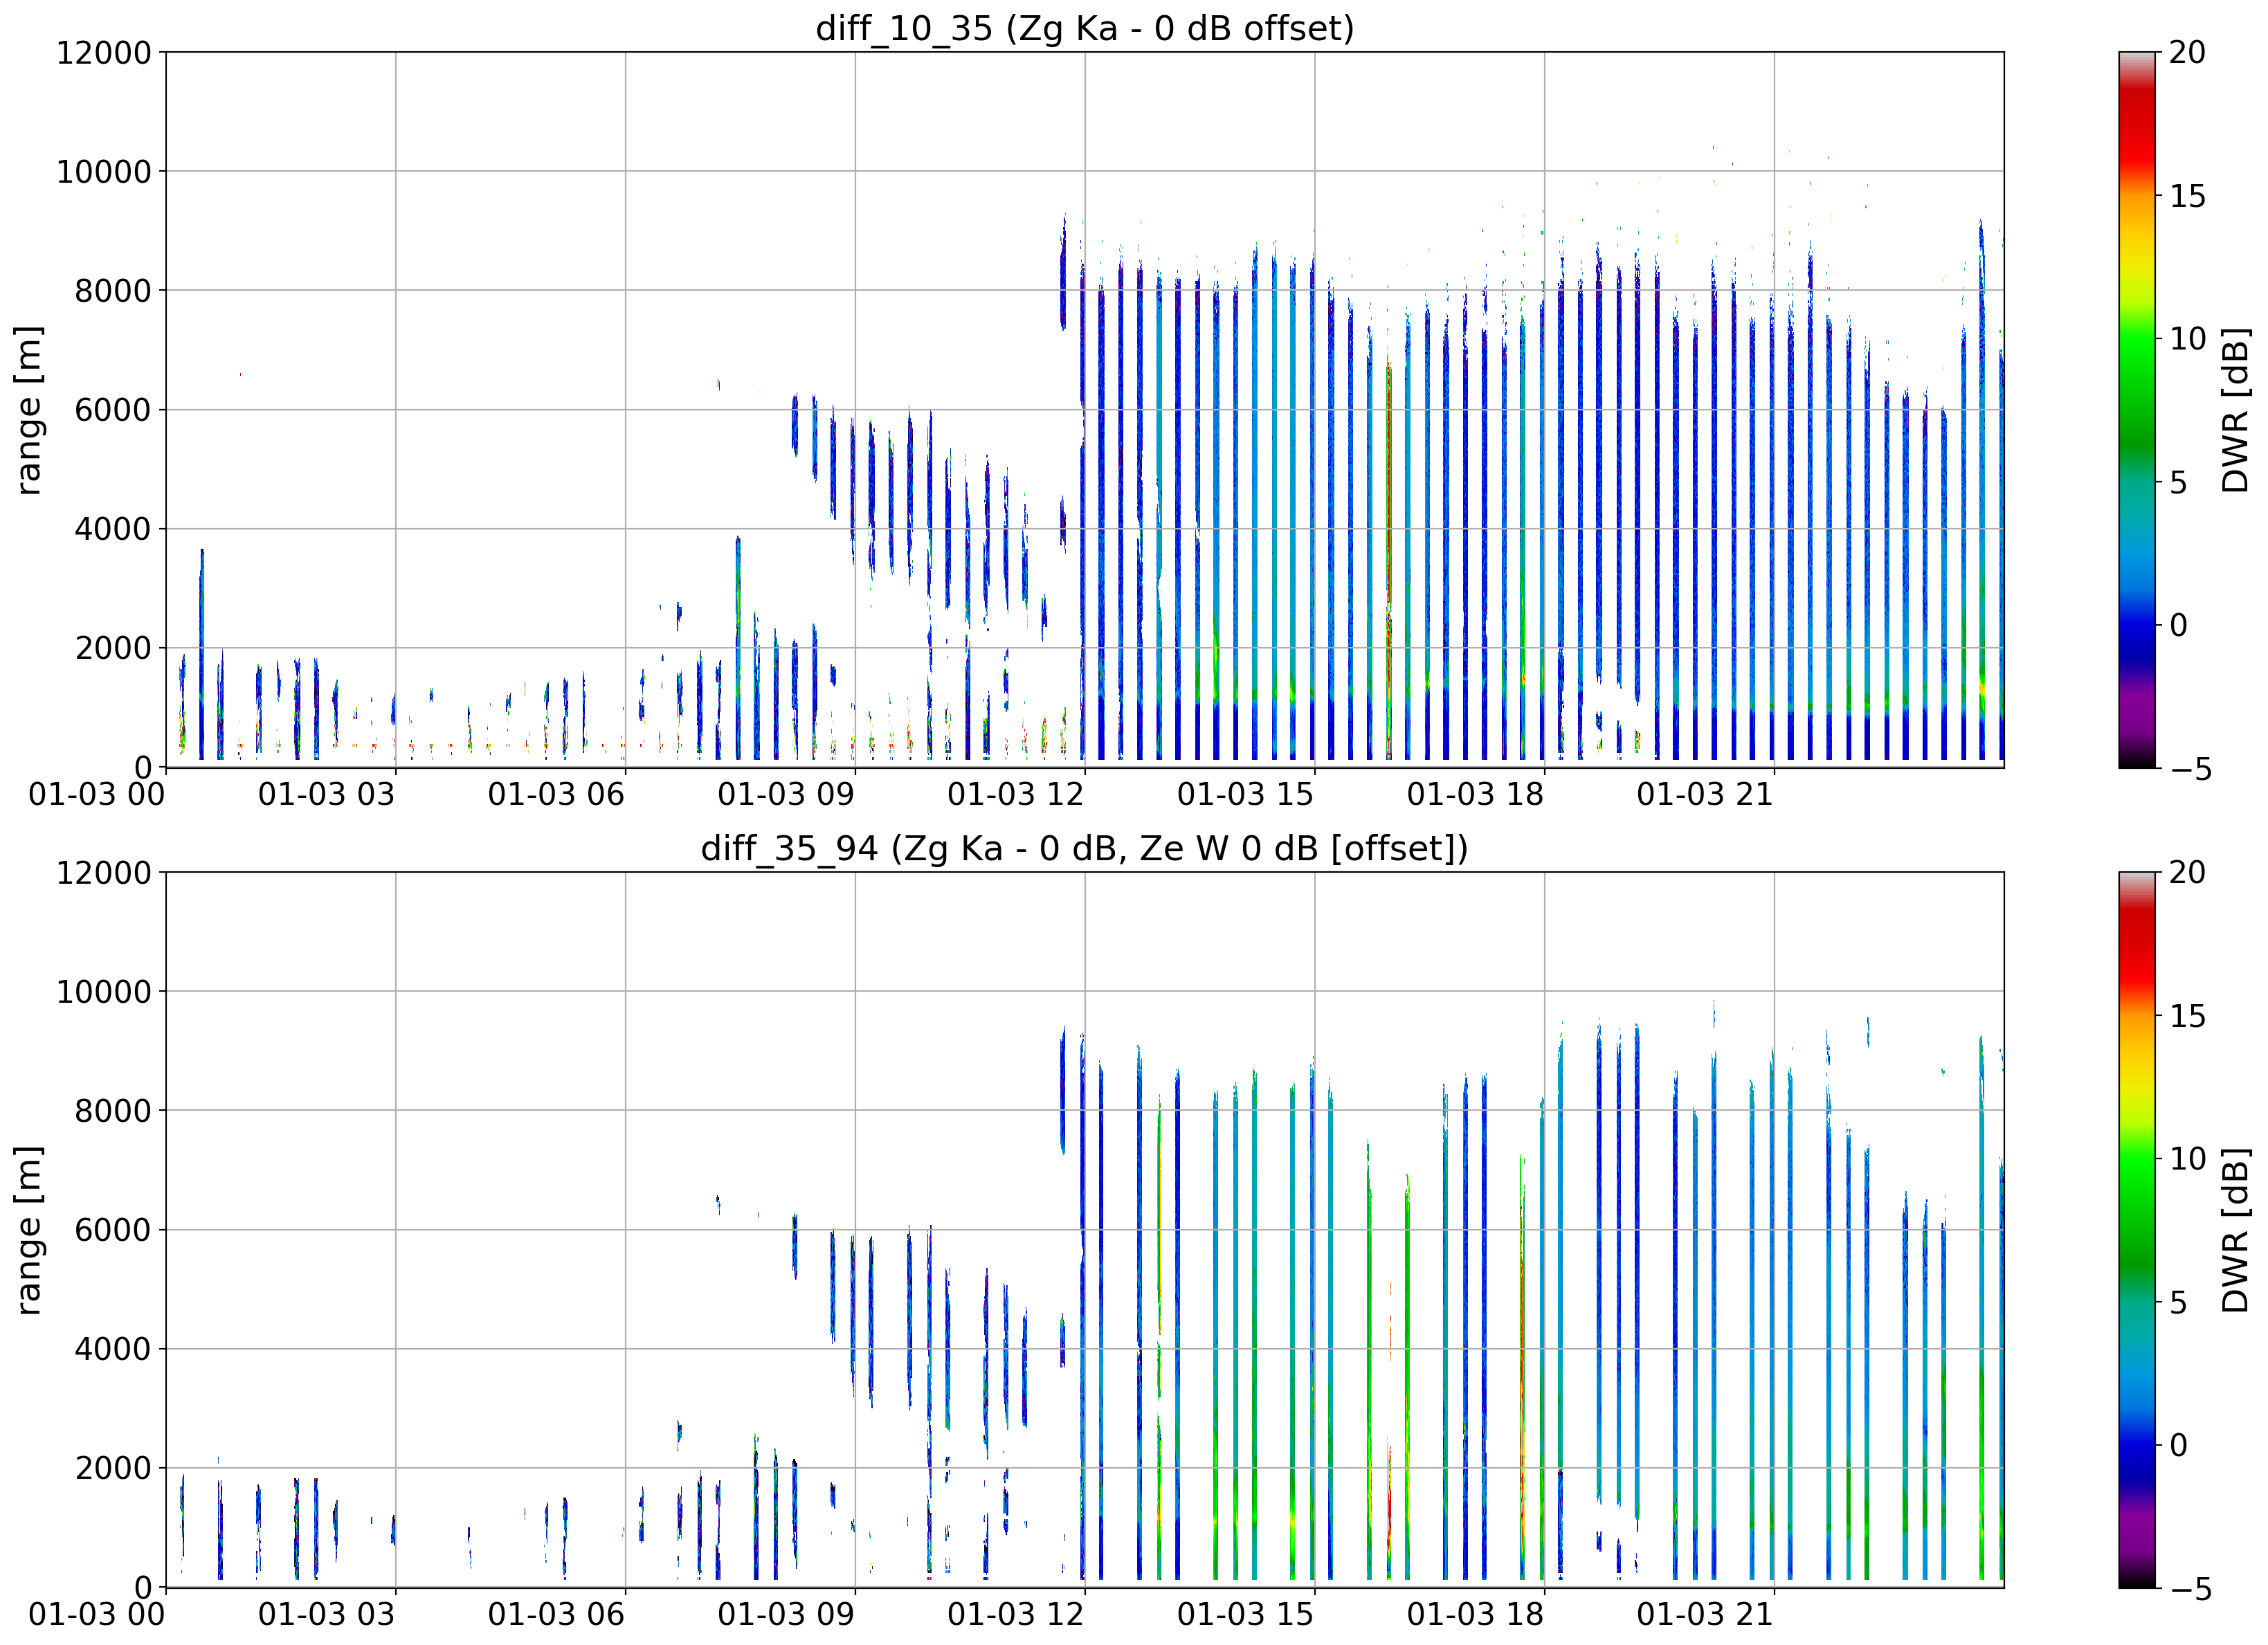
Task: Click the top colorbar tick '5'
Action: [x=2179, y=482]
